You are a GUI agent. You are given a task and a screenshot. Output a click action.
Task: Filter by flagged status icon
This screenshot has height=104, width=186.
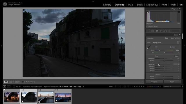tap(116, 87)
